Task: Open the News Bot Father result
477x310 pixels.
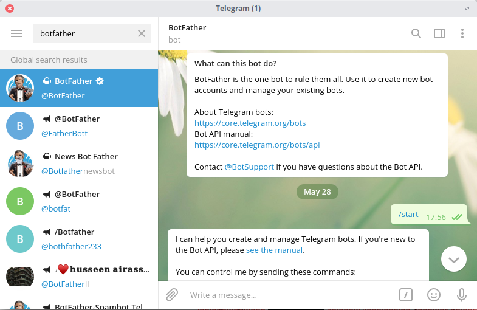Action: (x=79, y=164)
